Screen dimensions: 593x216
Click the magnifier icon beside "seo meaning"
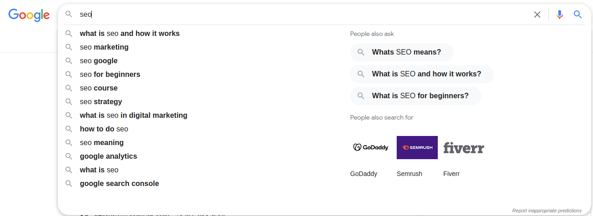pos(69,142)
